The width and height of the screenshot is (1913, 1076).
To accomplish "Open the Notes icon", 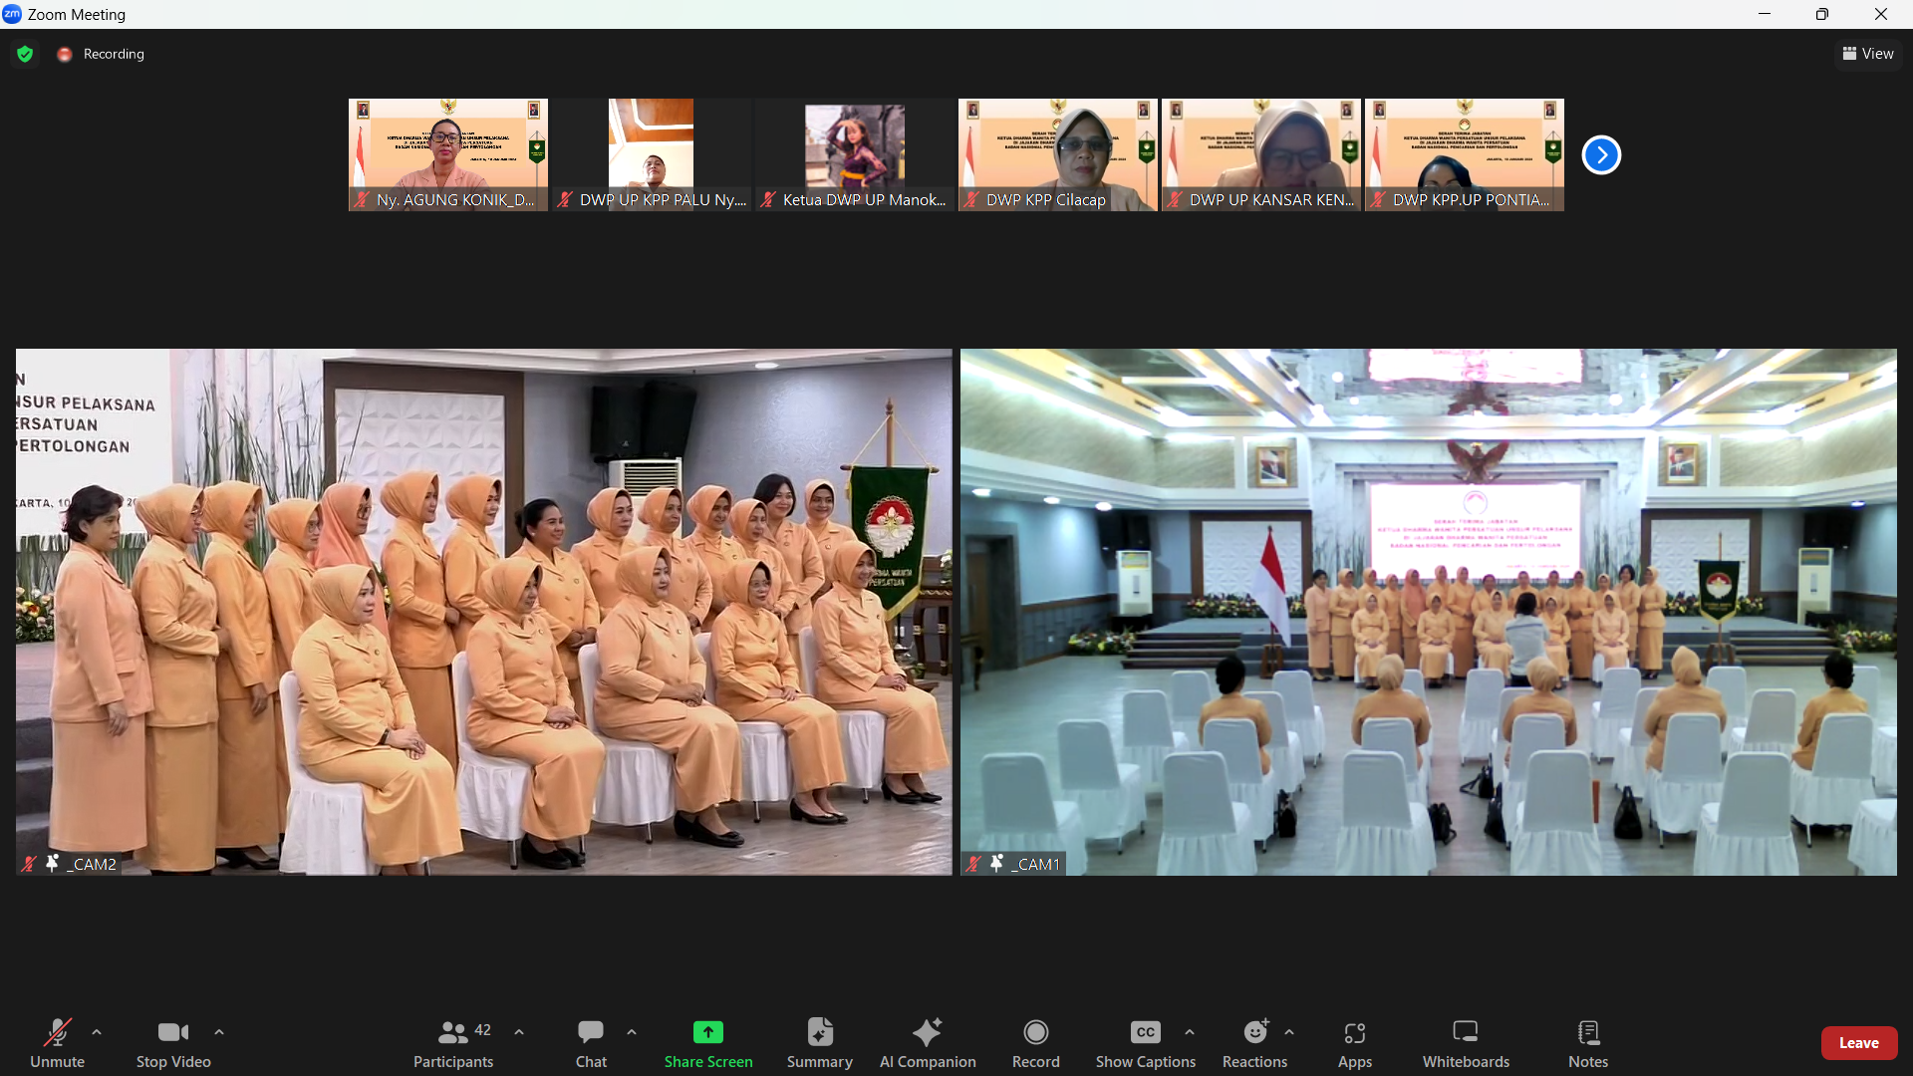I will 1588,1033.
